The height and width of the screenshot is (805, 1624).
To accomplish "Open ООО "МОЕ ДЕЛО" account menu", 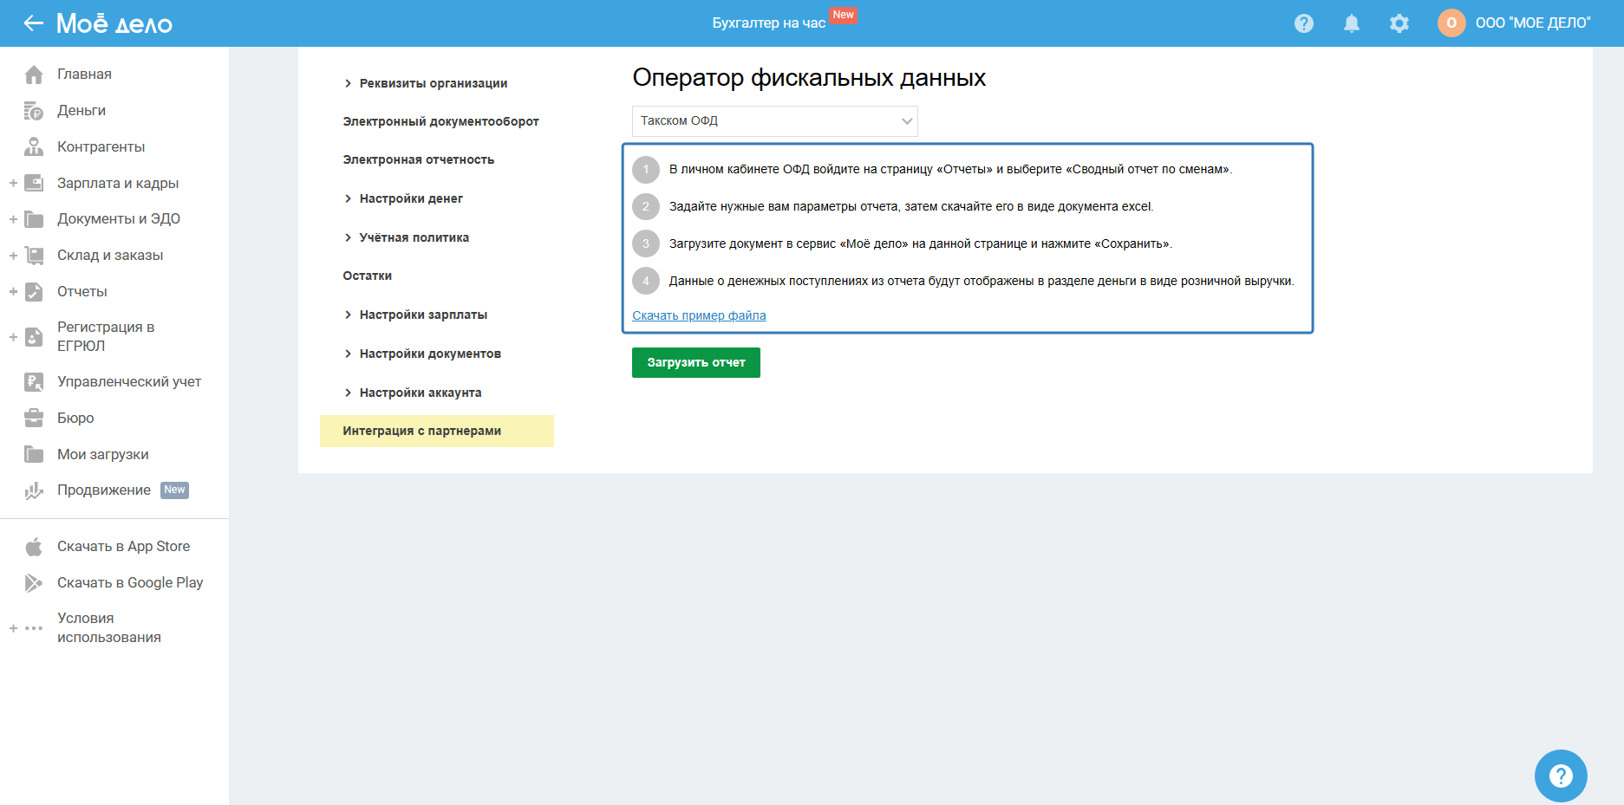I will click(1531, 23).
